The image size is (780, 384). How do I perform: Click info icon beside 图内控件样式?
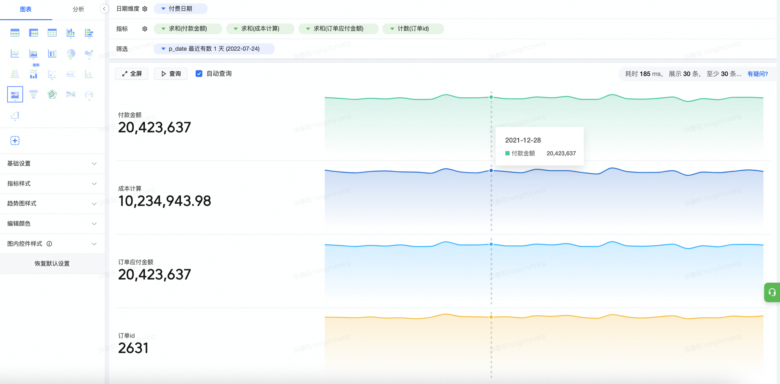coord(49,244)
